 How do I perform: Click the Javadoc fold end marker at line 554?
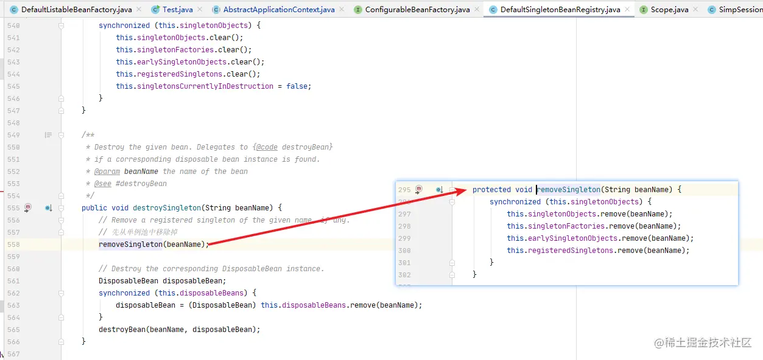pos(61,196)
